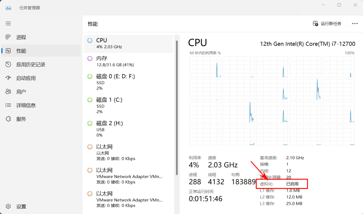Open the three-dot more options menu
Viewport: 363px width, 214px height.
pos(355,24)
